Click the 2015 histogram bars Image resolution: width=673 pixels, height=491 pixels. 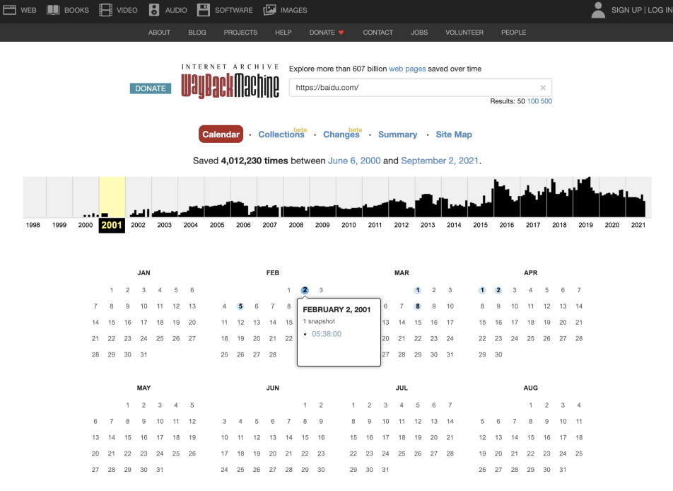pyautogui.click(x=480, y=207)
